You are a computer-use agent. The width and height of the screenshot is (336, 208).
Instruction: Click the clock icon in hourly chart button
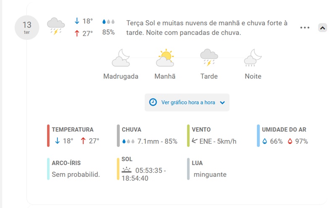(x=153, y=102)
